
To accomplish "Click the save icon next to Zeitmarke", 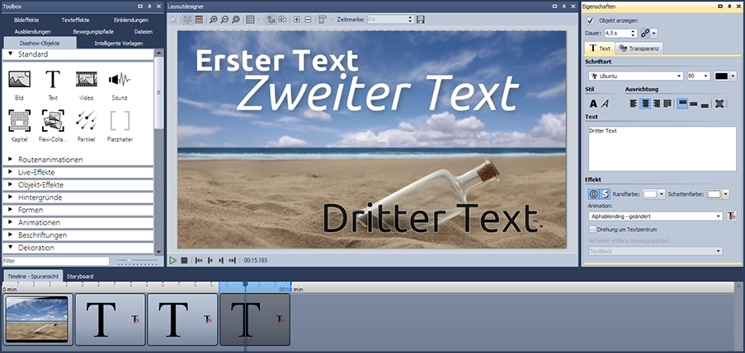I will tap(421, 20).
